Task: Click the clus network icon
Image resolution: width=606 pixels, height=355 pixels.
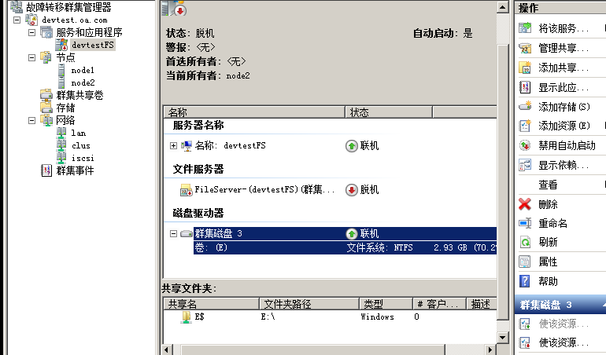Action: (x=61, y=145)
